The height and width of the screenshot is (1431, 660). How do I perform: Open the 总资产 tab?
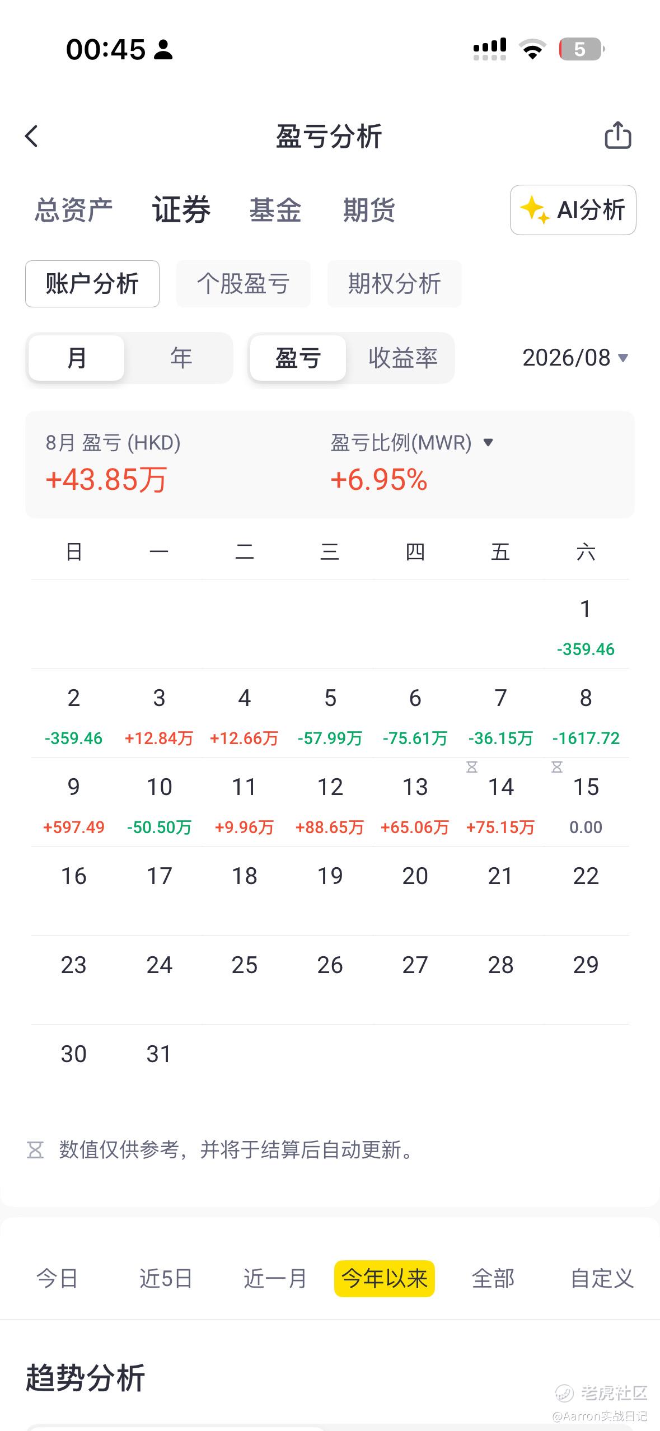73,210
